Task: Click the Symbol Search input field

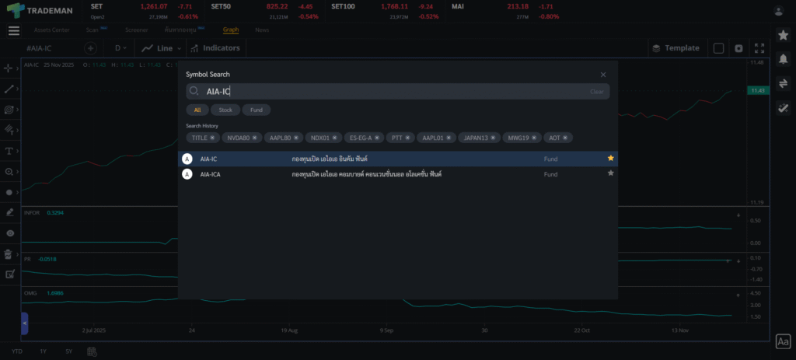Action: tap(389, 92)
